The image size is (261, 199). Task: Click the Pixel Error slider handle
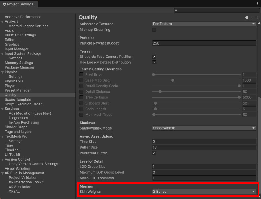[x=153, y=74]
